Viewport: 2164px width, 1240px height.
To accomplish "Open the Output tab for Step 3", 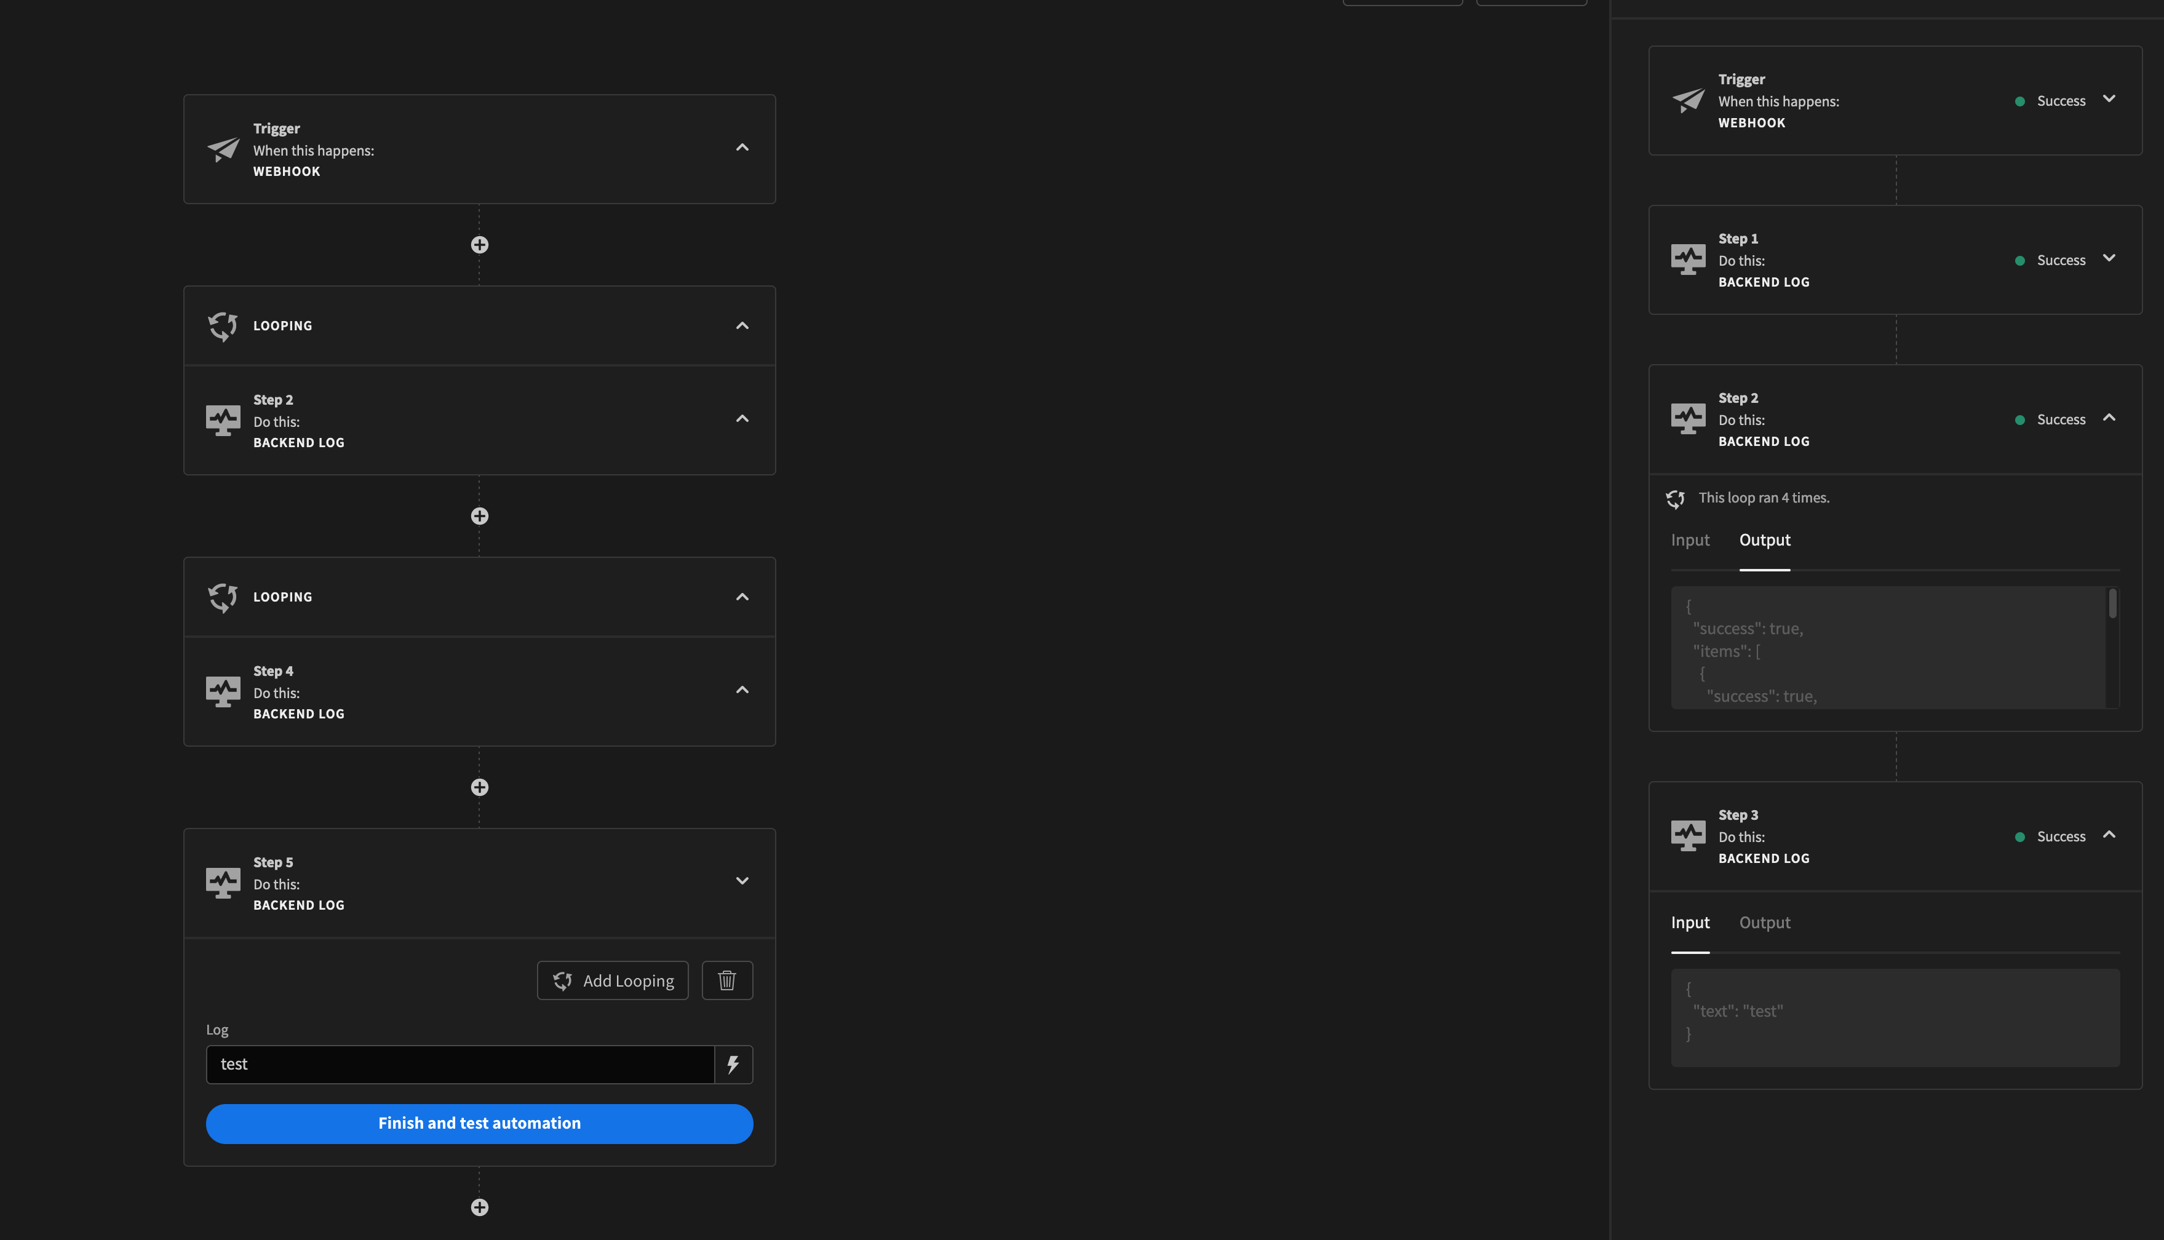I will (1764, 923).
